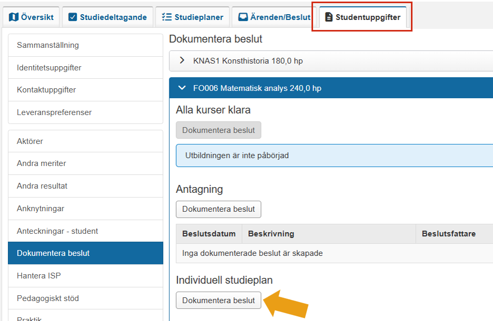This screenshot has width=493, height=321.
Task: Click disabled Dokumentera beslut under Alla kurser klara
Action: [x=218, y=130]
